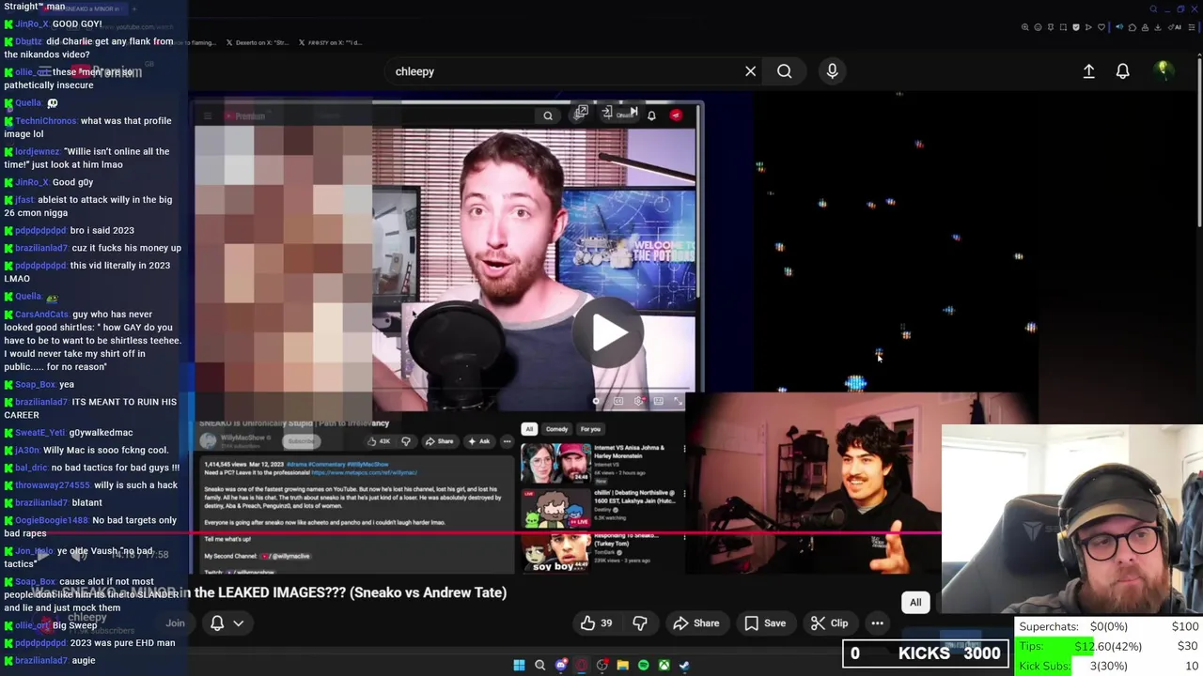Select the All filter chip near bottom right

pyautogui.click(x=915, y=603)
